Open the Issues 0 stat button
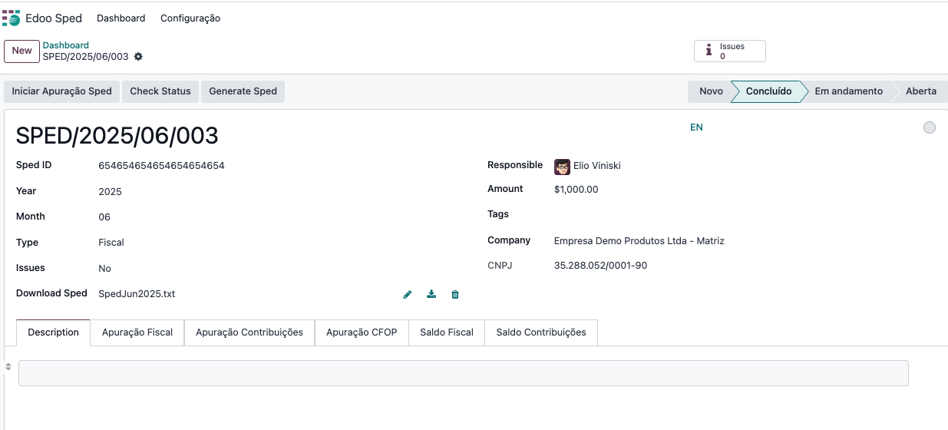948x430 pixels. 730,51
